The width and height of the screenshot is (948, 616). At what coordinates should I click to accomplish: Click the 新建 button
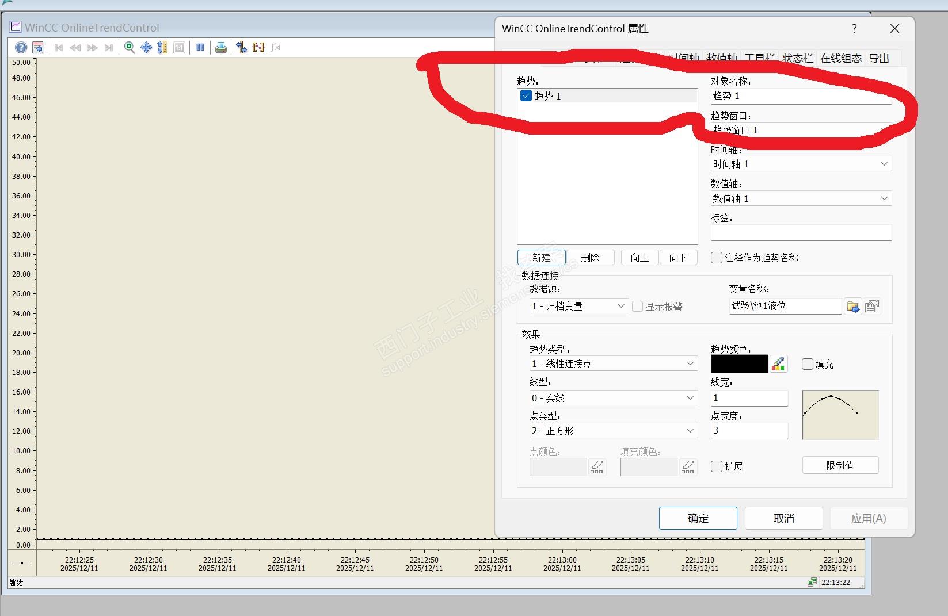point(541,258)
